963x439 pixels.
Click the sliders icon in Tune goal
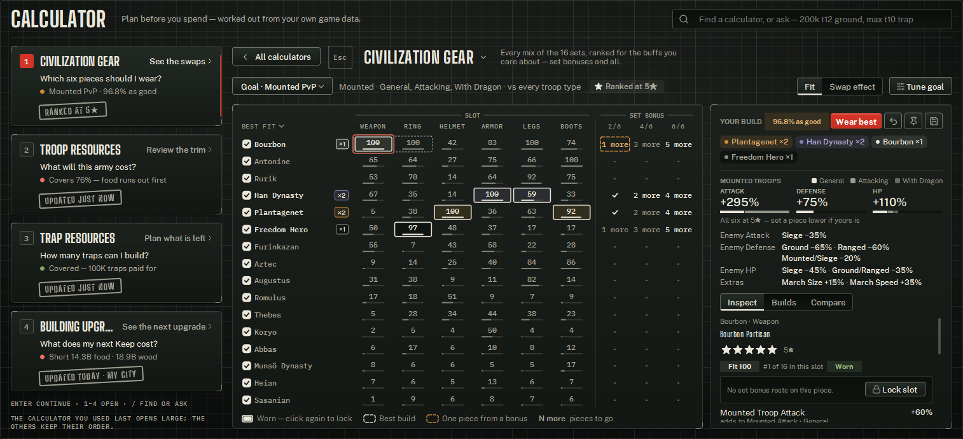(900, 87)
